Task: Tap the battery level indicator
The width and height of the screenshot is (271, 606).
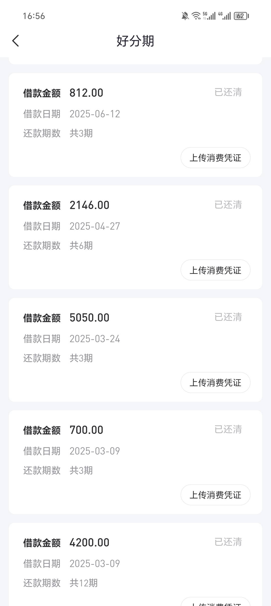Action: [x=241, y=16]
